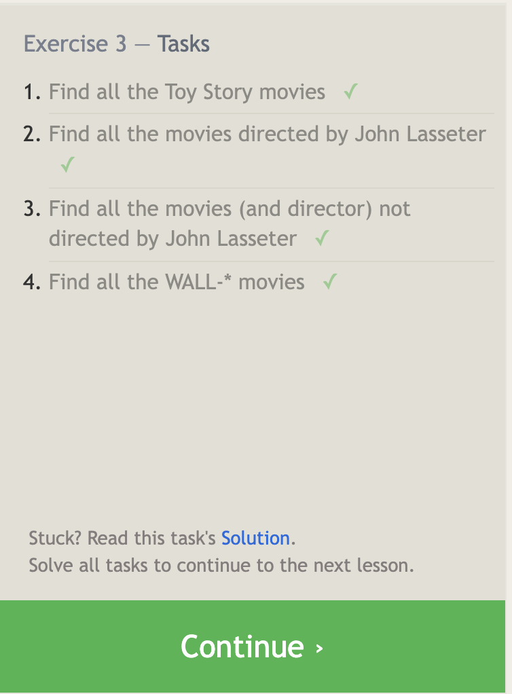Click the 'Exercise 3 — Tasks' heading
The image size is (512, 694).
click(x=117, y=44)
